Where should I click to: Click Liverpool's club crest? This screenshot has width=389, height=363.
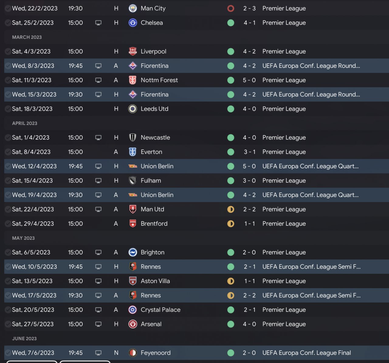point(133,51)
